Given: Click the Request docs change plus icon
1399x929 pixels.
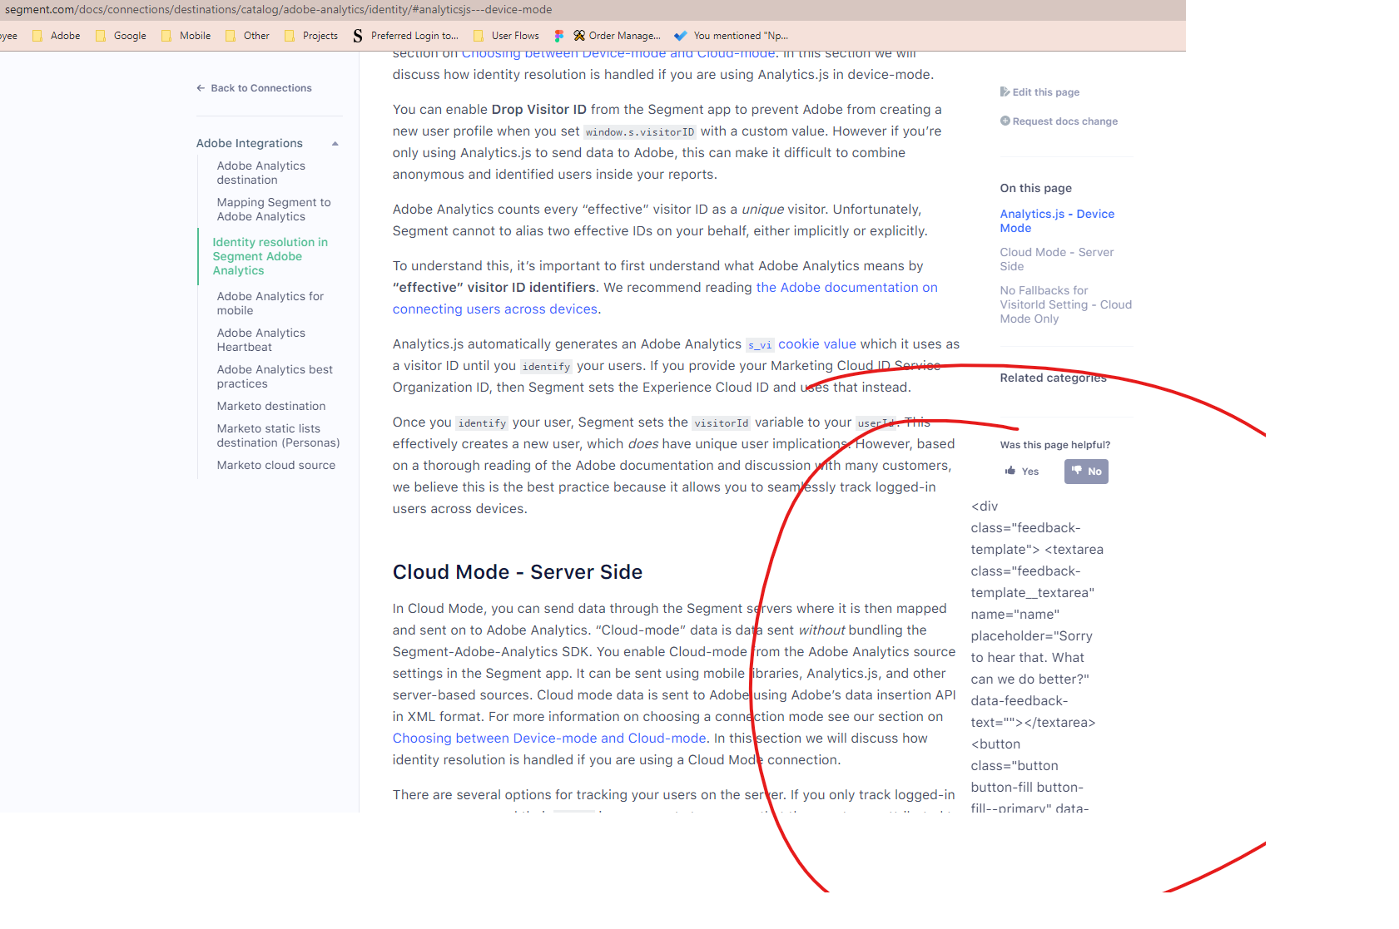Looking at the screenshot, I should (1005, 121).
